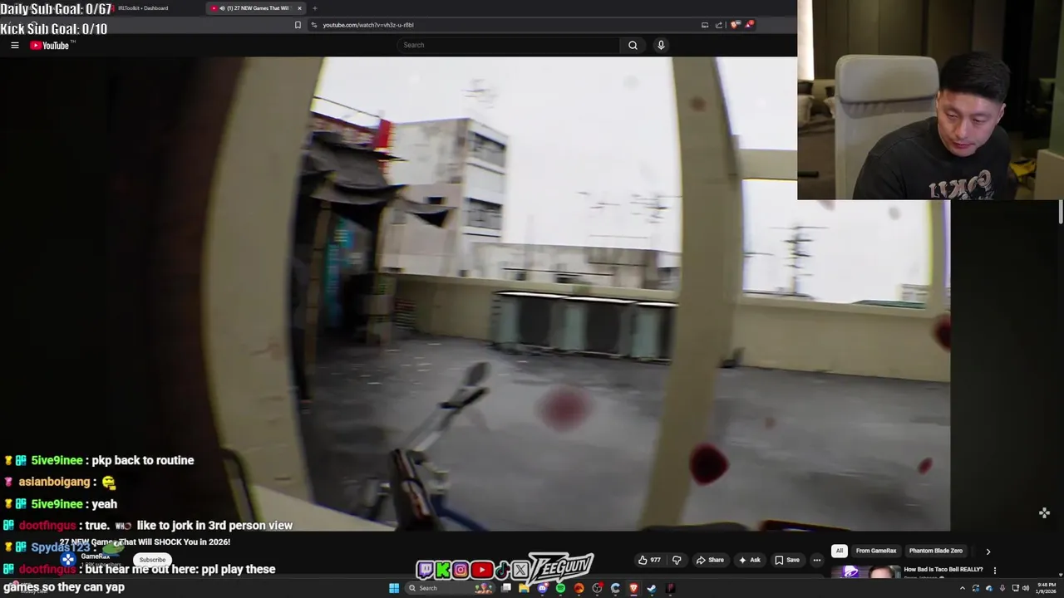1064x598 pixels.
Task: Open a new browser tab
Action: click(x=315, y=8)
